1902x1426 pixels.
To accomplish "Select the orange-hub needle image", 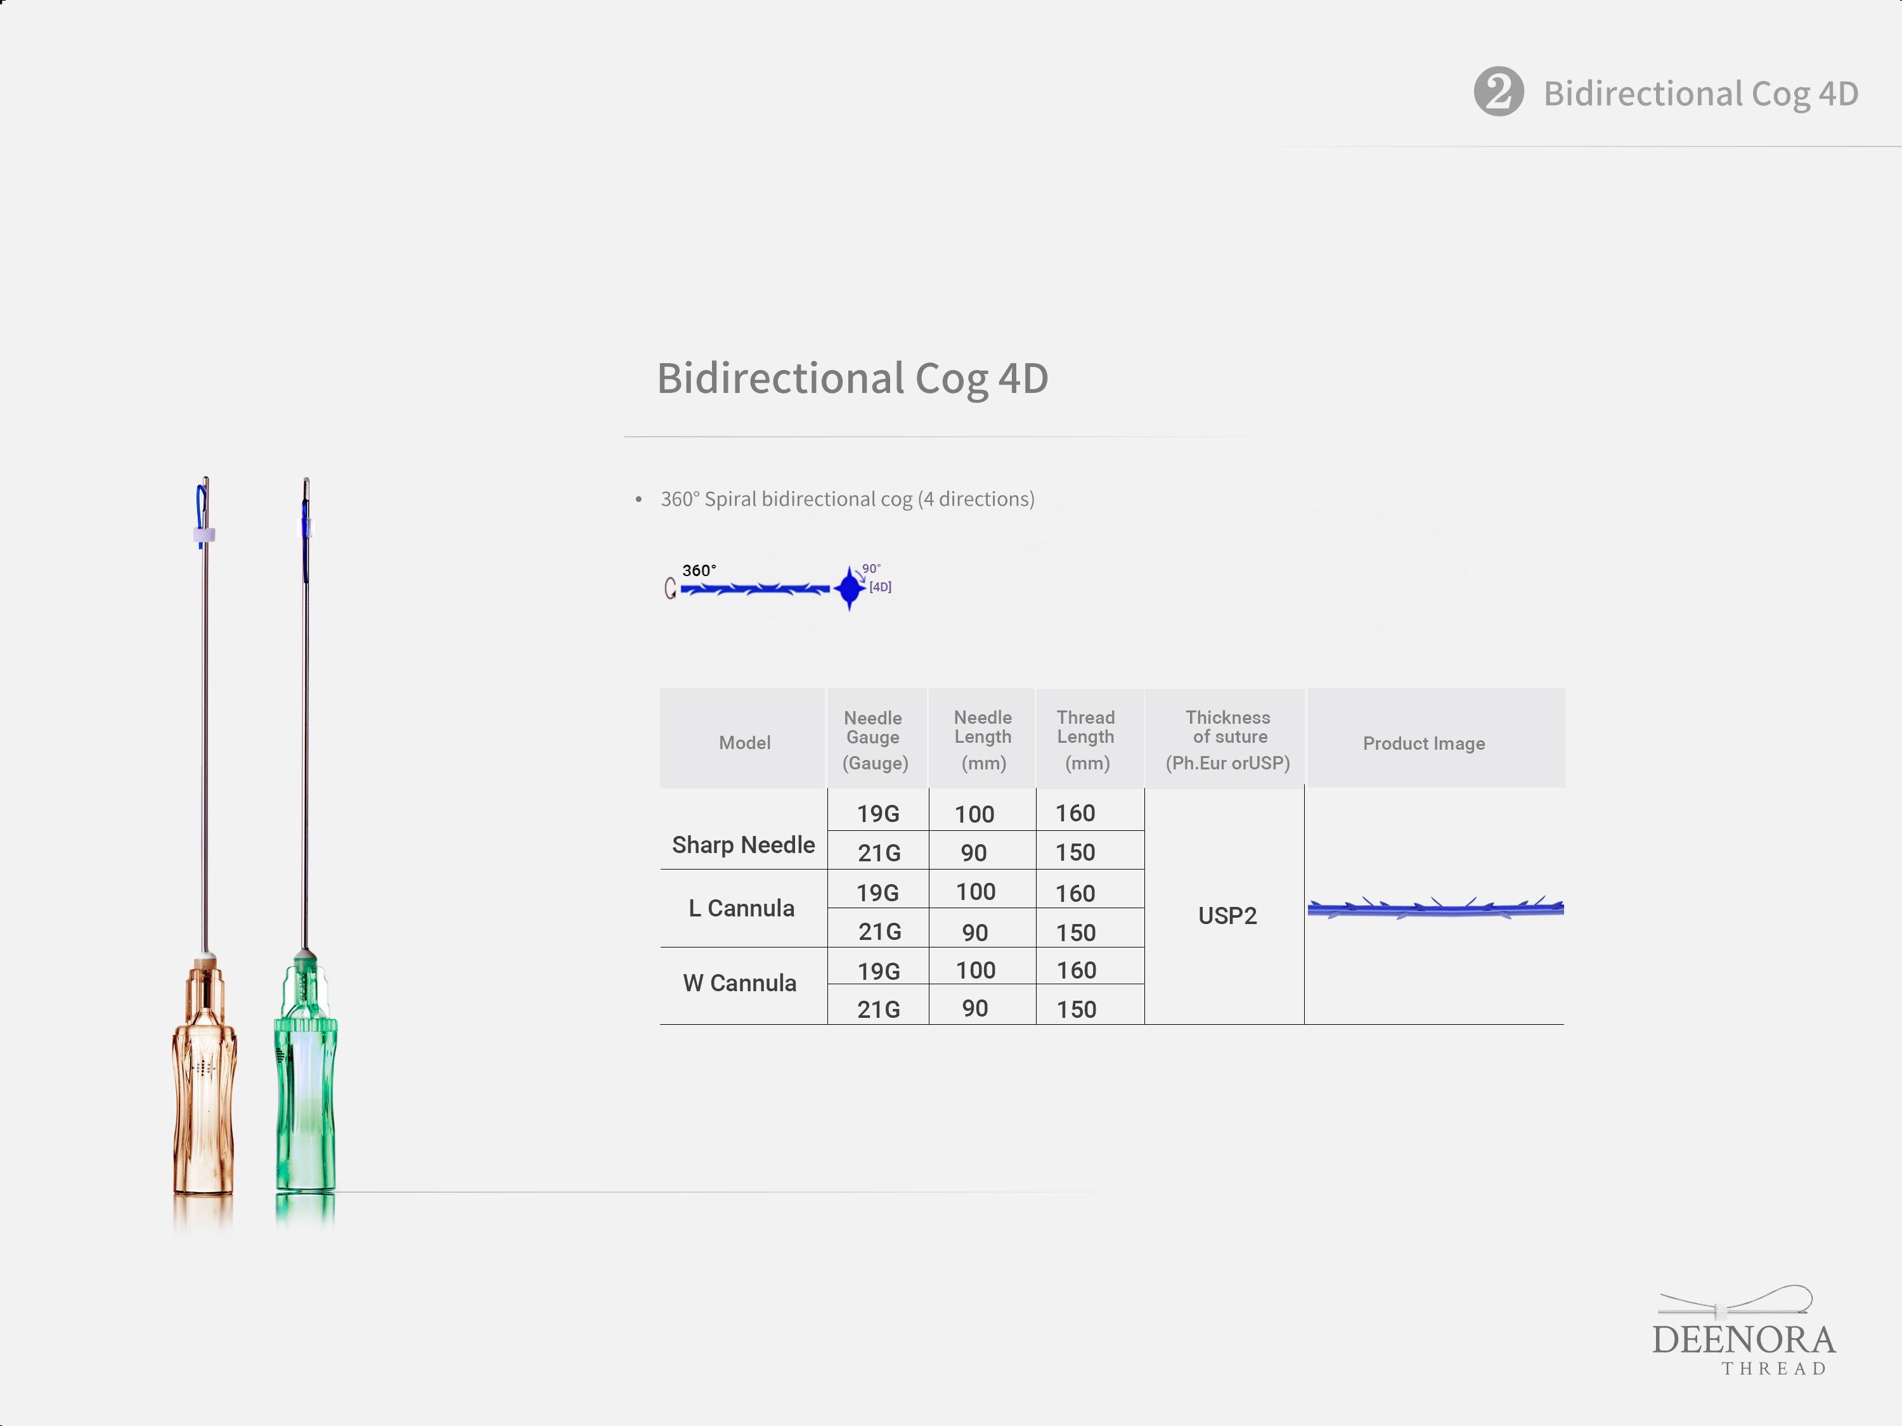I will click(x=204, y=859).
